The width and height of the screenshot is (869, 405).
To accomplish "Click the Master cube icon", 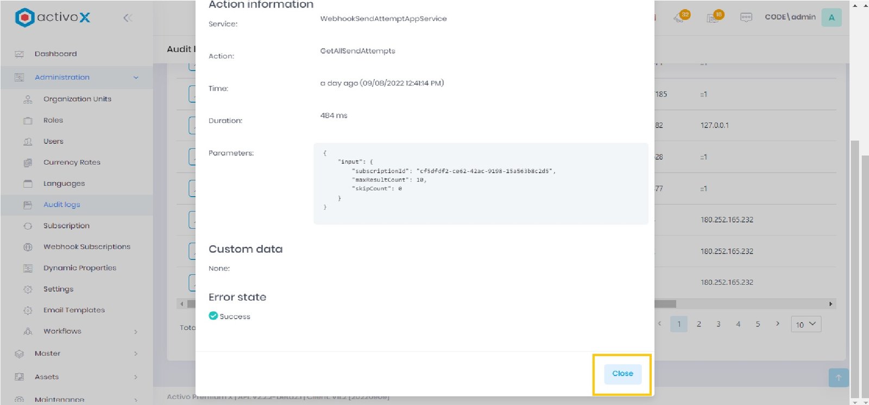I will tap(20, 354).
